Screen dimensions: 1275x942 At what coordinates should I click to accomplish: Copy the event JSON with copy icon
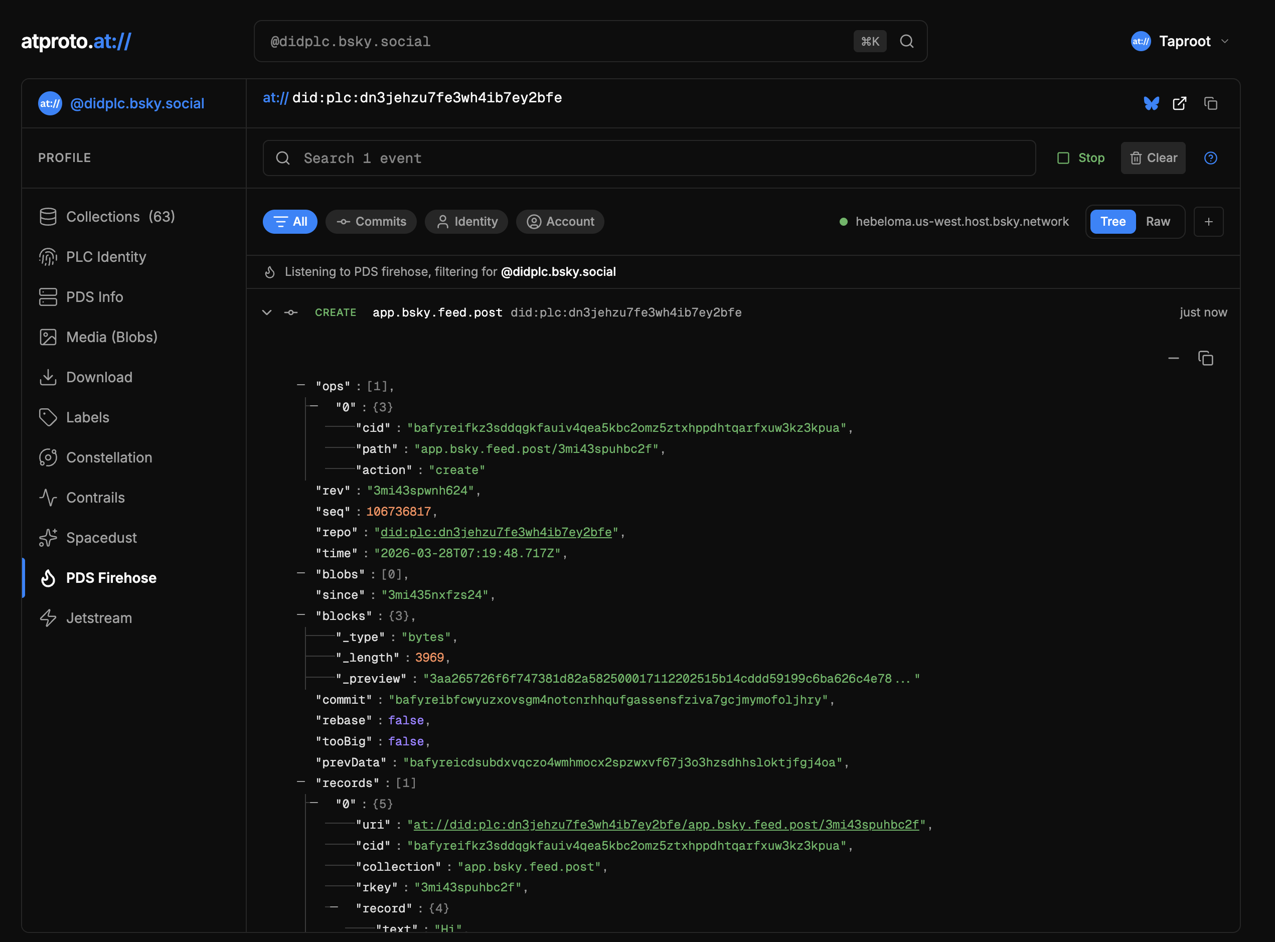[x=1205, y=358]
